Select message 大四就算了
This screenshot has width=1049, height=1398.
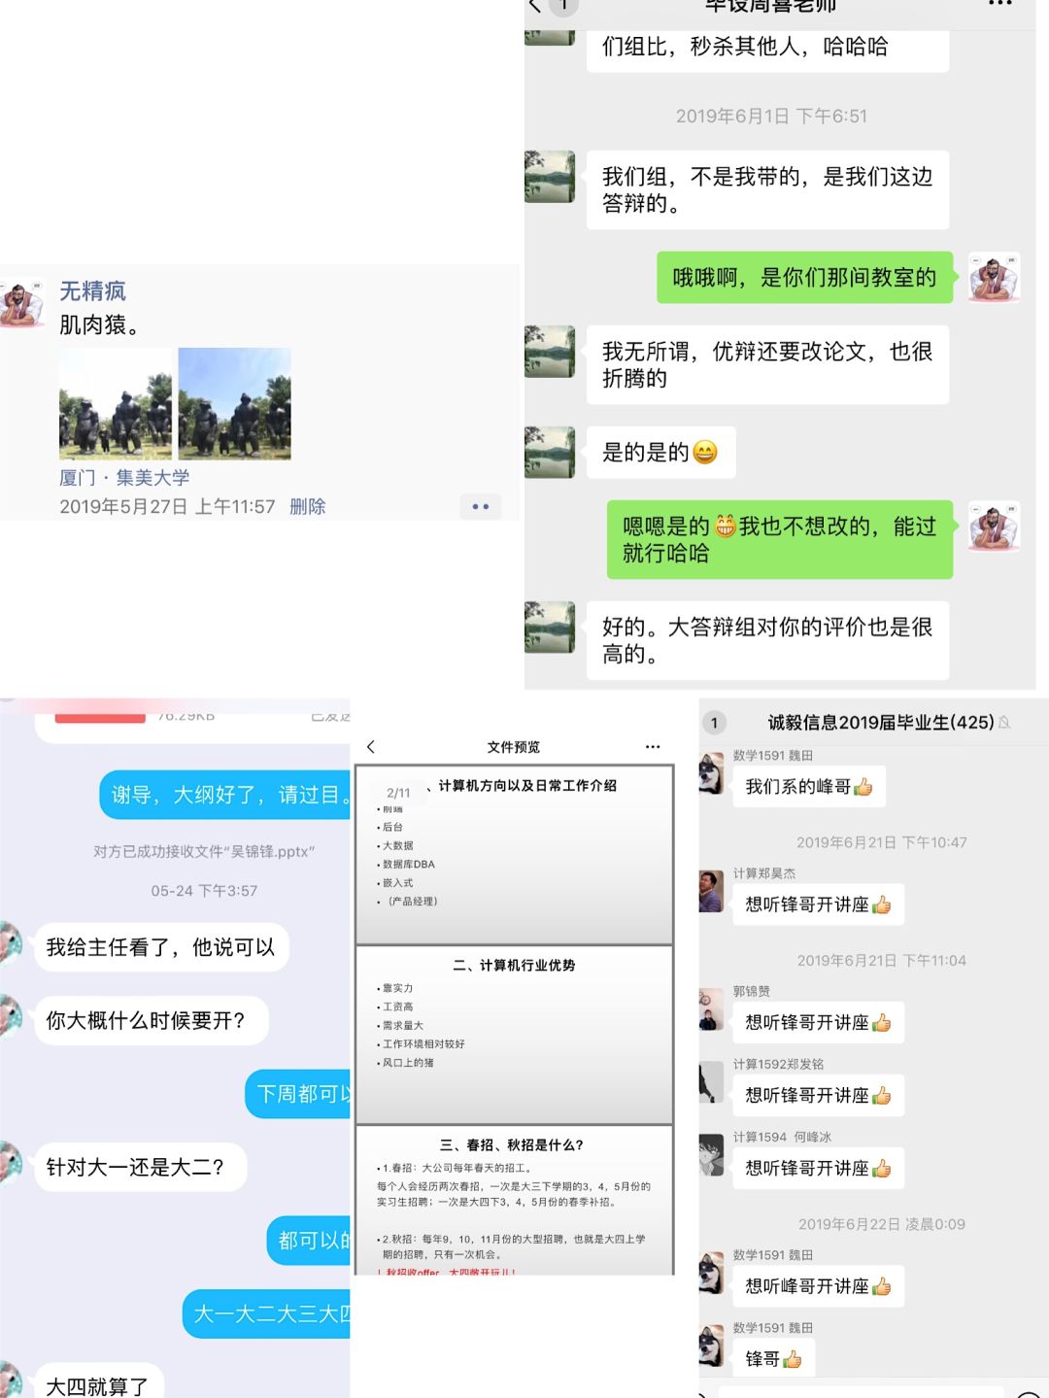[x=98, y=1380]
